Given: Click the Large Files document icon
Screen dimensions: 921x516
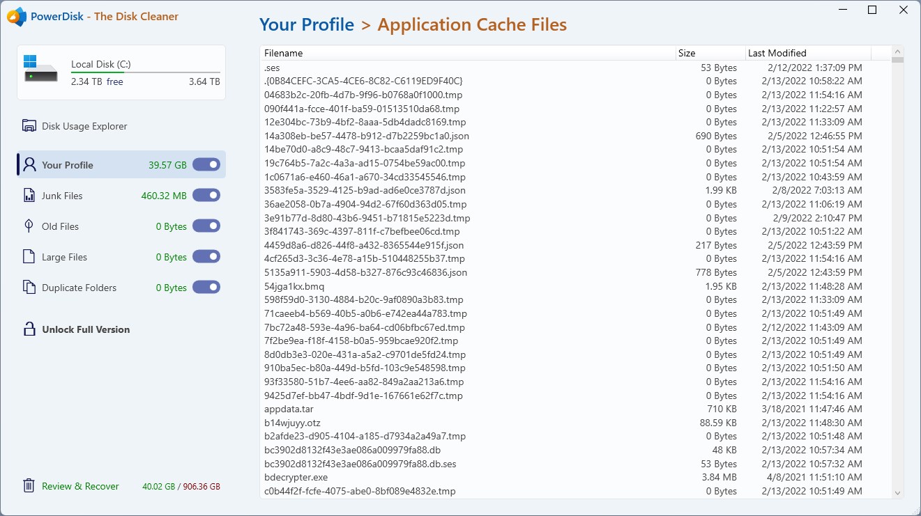Looking at the screenshot, I should [x=29, y=257].
